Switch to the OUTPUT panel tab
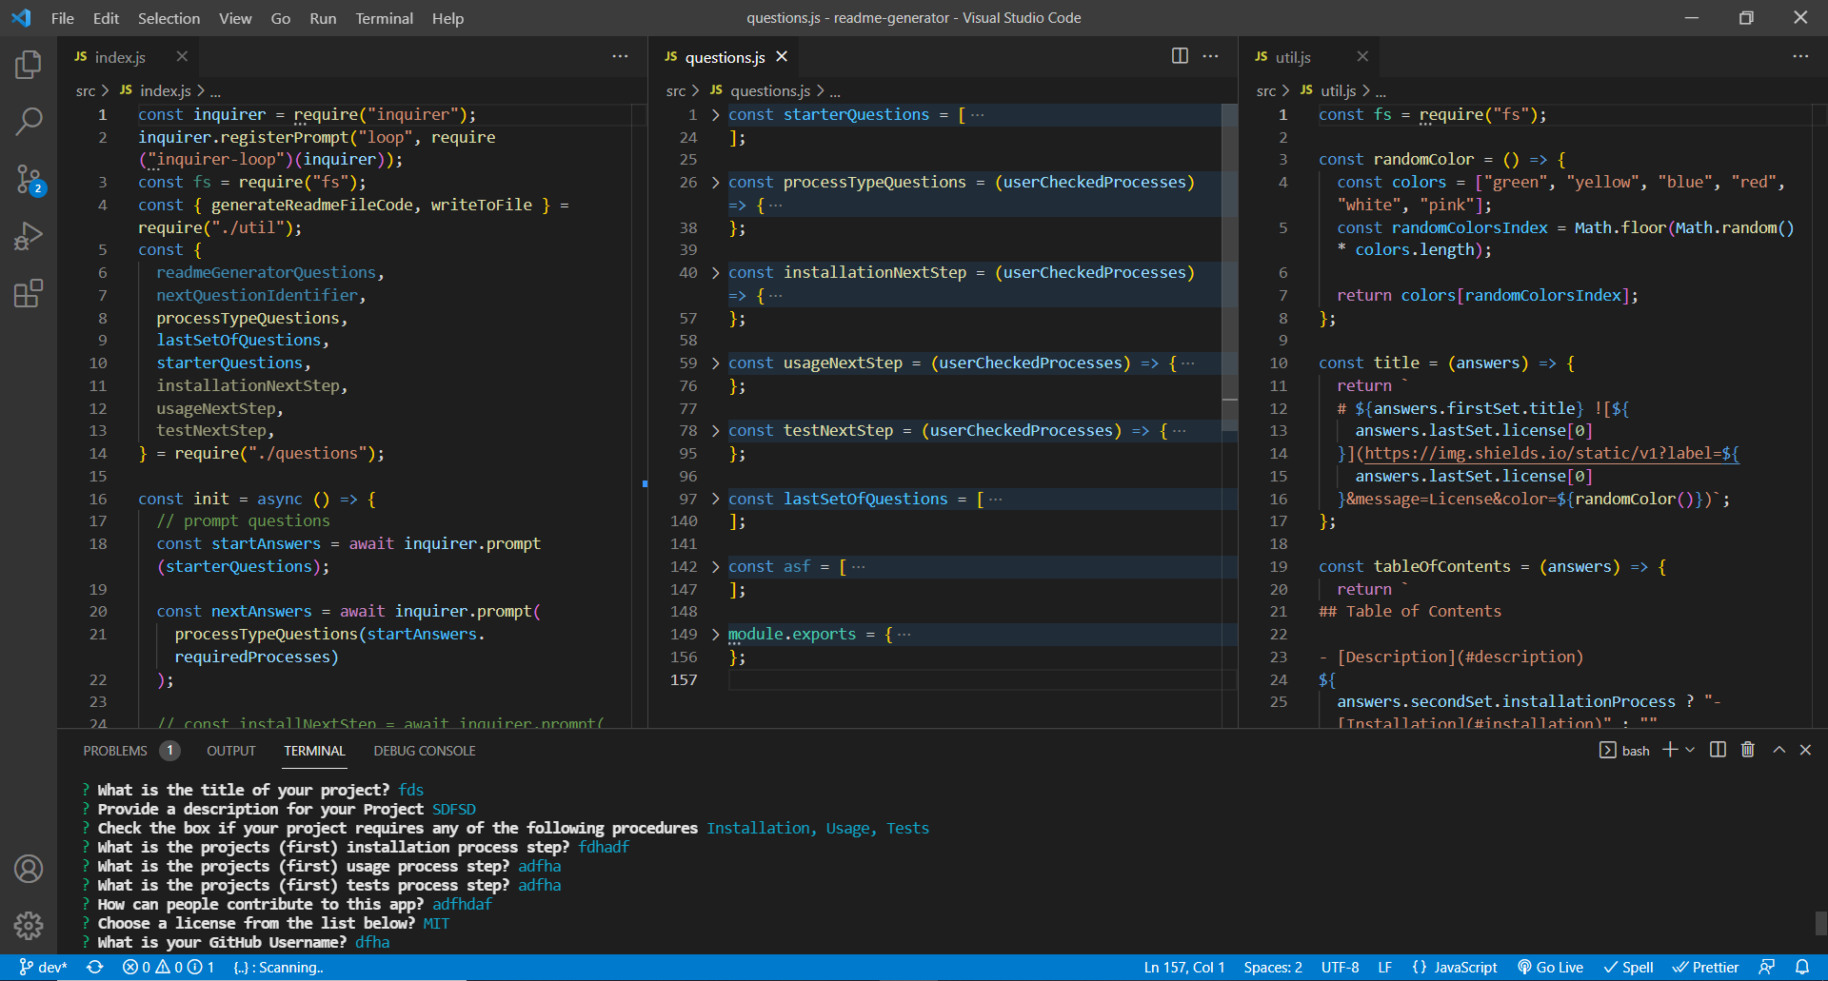 [231, 751]
